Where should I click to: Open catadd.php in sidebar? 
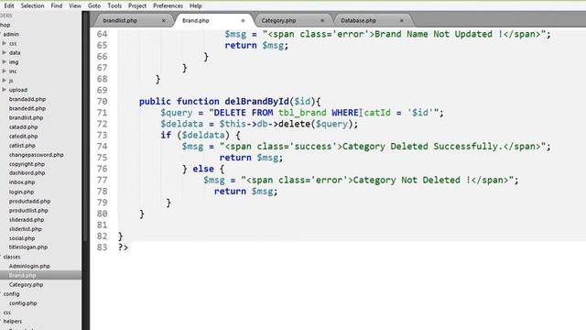point(23,126)
